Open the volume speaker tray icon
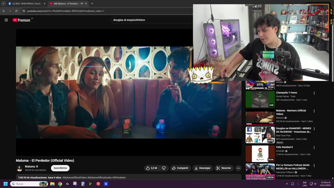Viewport: 334px width, 188px height. click(x=315, y=184)
